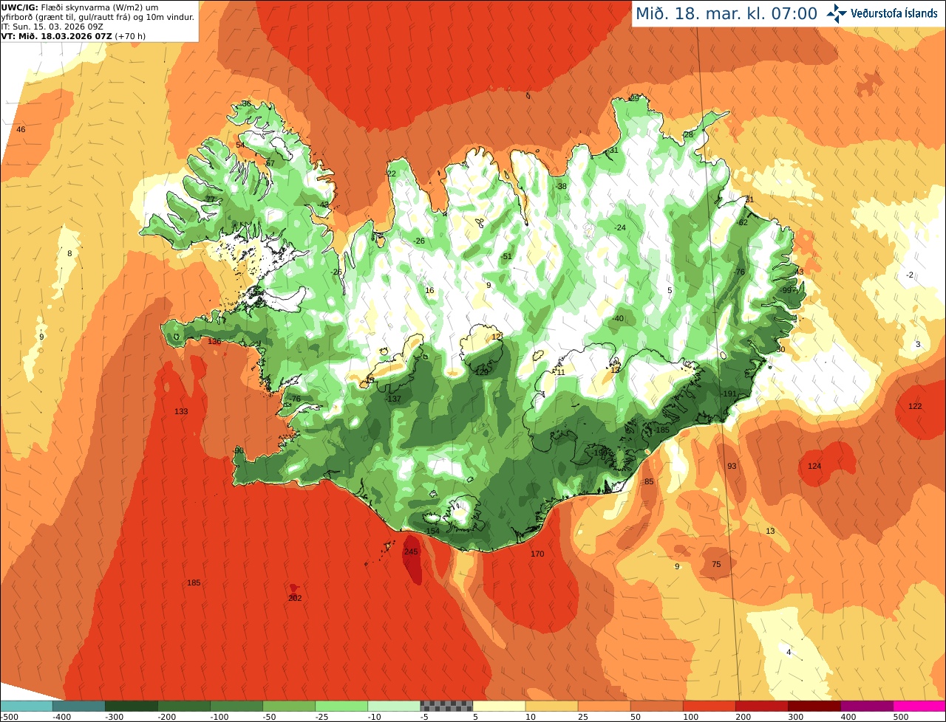Viewport: 946px width, 722px height.
Task: Click the 85 flux value on the map
Action: [649, 481]
